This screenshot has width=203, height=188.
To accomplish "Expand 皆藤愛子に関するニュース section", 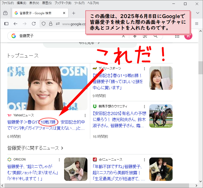I will 35,148.
